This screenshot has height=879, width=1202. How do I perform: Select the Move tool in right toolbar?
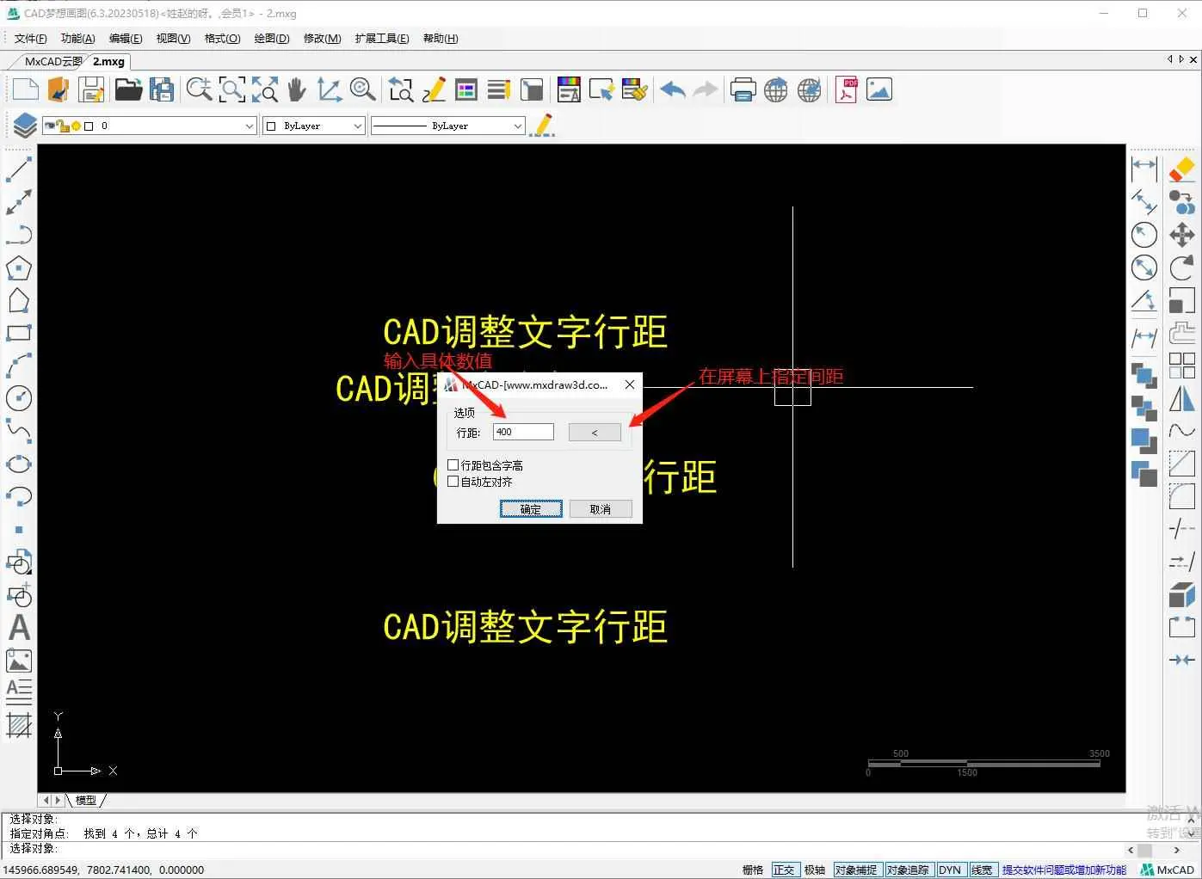click(1182, 235)
